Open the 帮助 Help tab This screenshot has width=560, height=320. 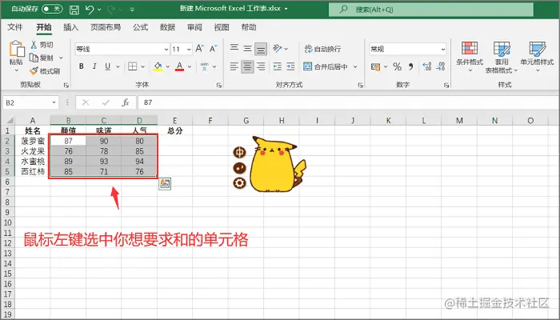click(249, 27)
